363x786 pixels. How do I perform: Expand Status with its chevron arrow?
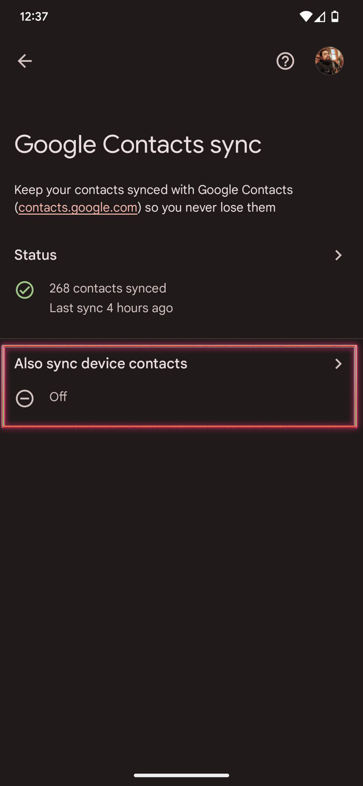pyautogui.click(x=338, y=255)
